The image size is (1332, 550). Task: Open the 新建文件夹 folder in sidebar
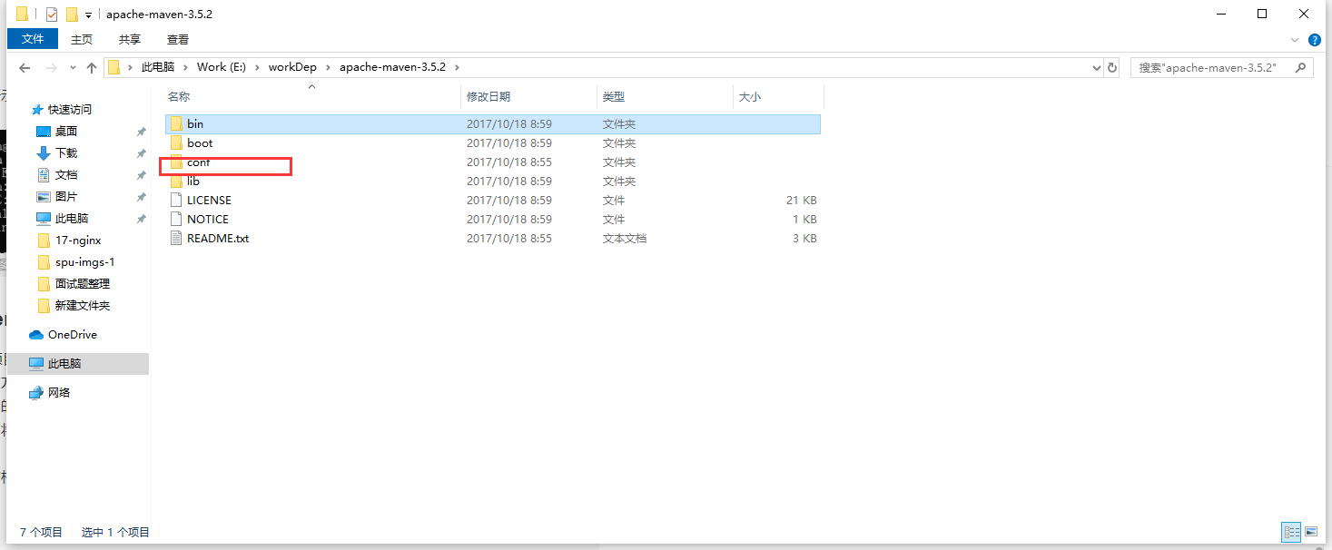coord(83,306)
